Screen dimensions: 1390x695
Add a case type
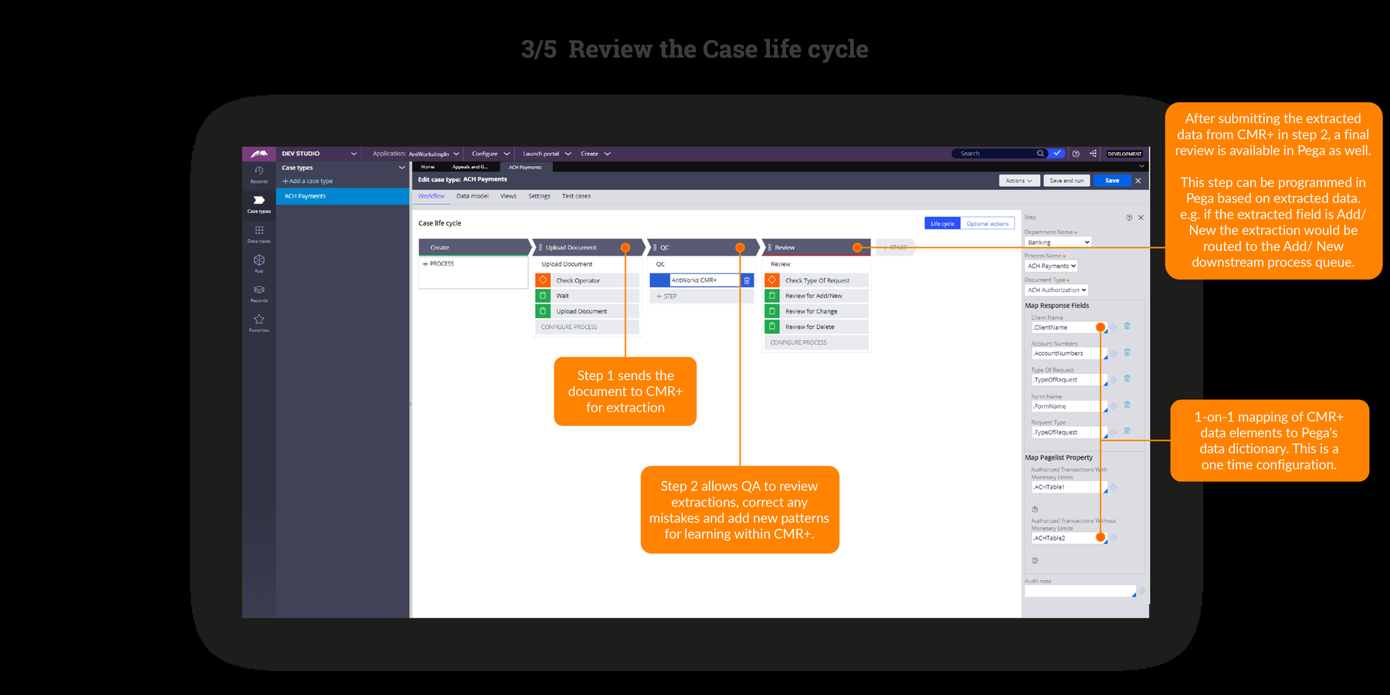point(307,181)
